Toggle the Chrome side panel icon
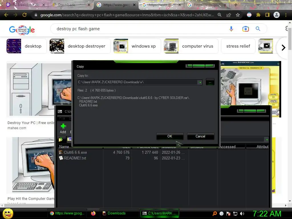The height and width of the screenshot is (219, 292). 267,15
